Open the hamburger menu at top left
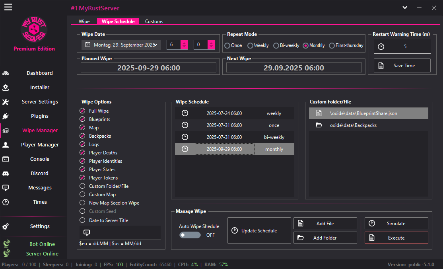The height and width of the screenshot is (269, 443). click(x=8, y=7)
